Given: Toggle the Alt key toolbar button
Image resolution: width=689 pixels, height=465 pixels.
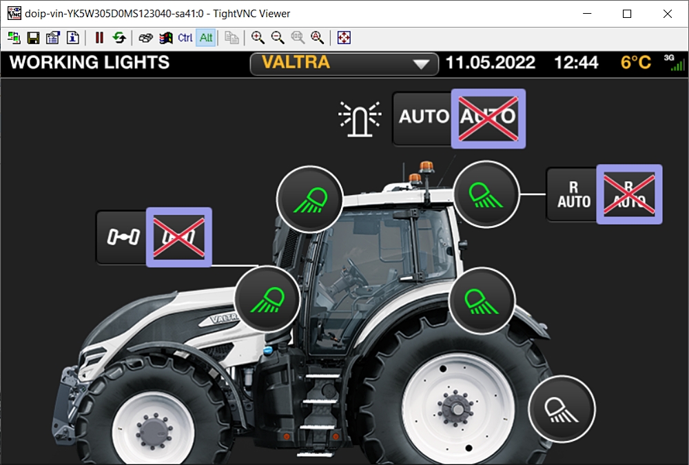Looking at the screenshot, I should click(205, 38).
